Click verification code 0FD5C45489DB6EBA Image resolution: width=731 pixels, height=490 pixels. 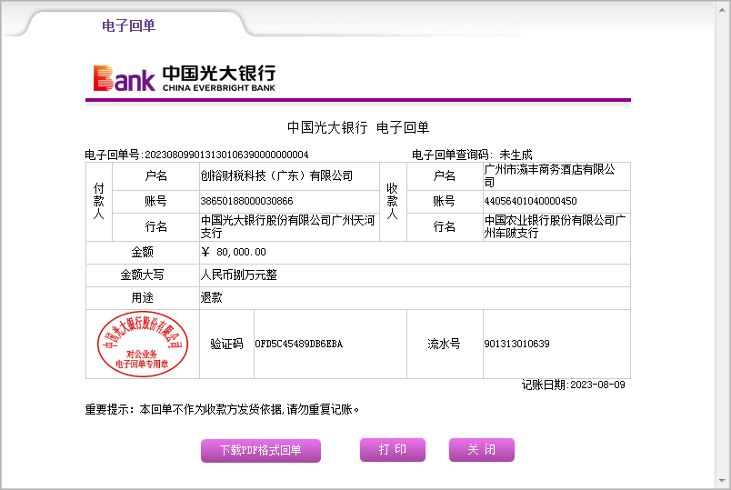[x=298, y=345]
